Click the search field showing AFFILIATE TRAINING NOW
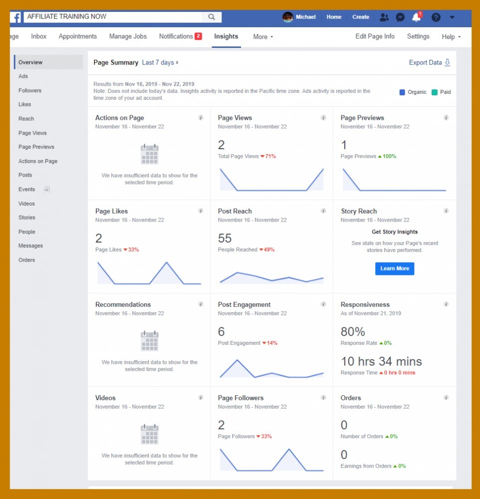Viewport: 480px width, 499px height. 113,17
